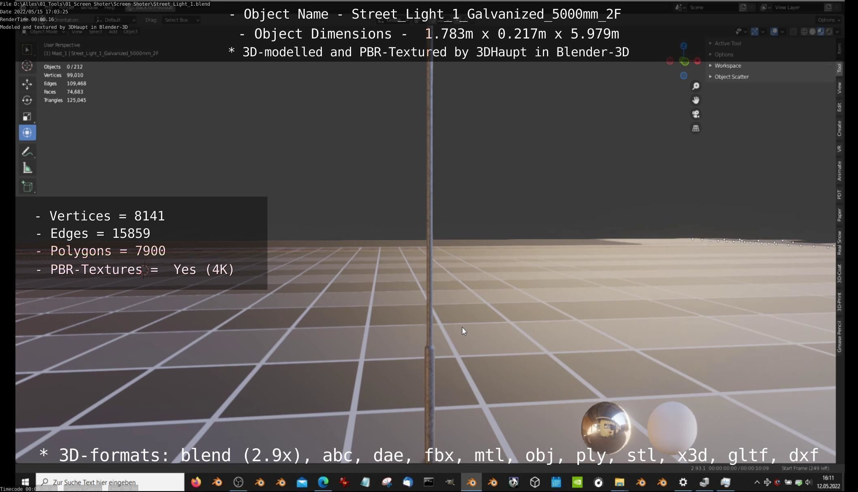Switch to the Edit sidebar tab
The image size is (858, 492).
coord(839,107)
